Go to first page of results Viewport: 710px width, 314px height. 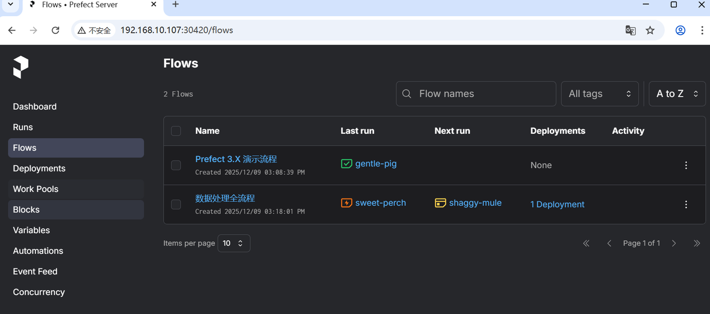click(586, 244)
